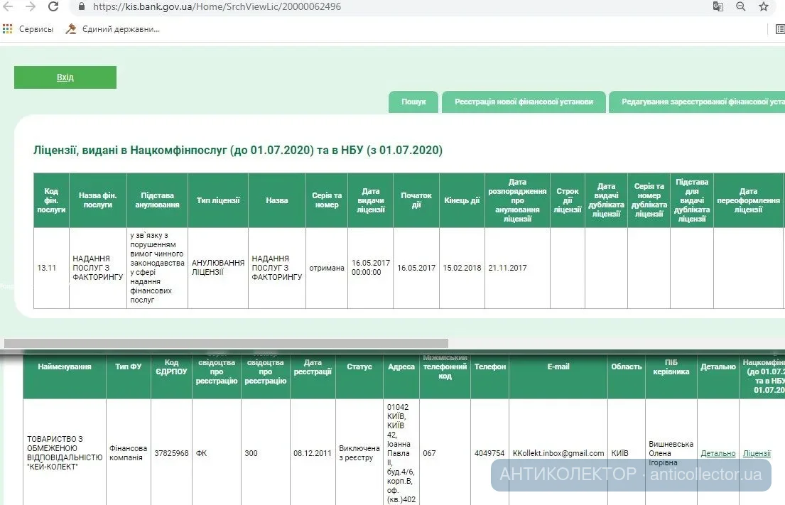Open the reading list icon on bookmarks bar

780,29
